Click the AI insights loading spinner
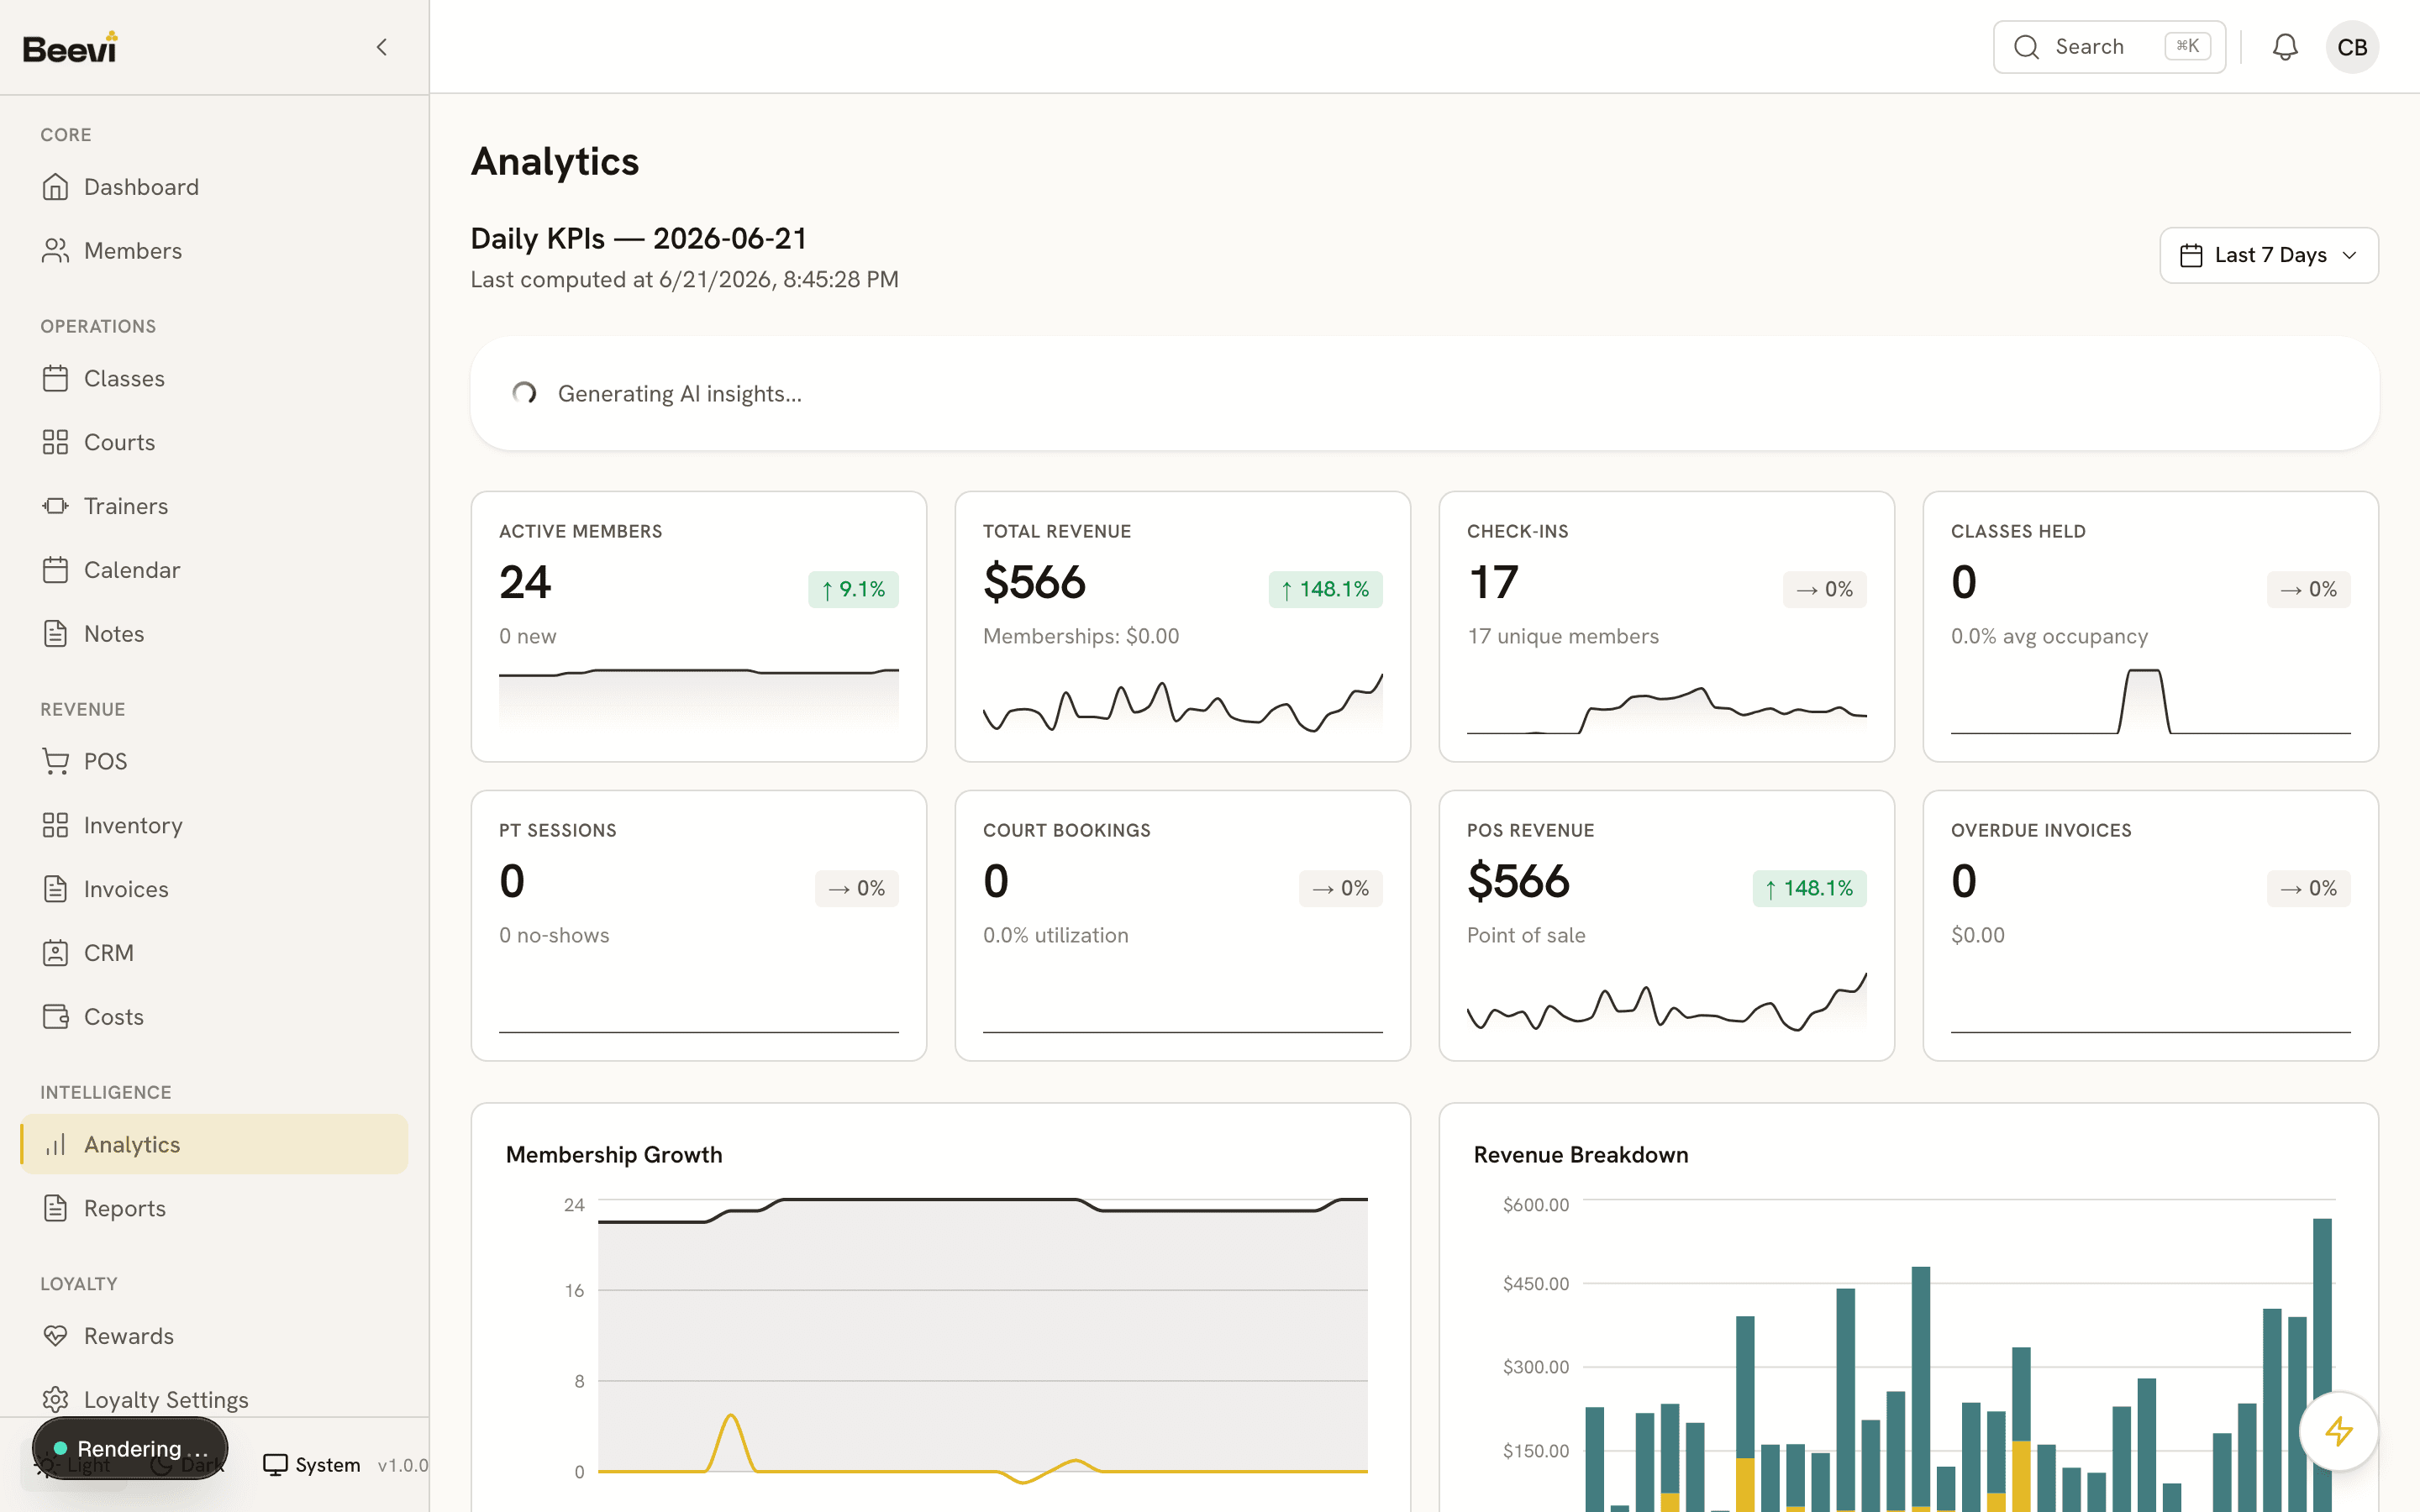 click(x=524, y=393)
